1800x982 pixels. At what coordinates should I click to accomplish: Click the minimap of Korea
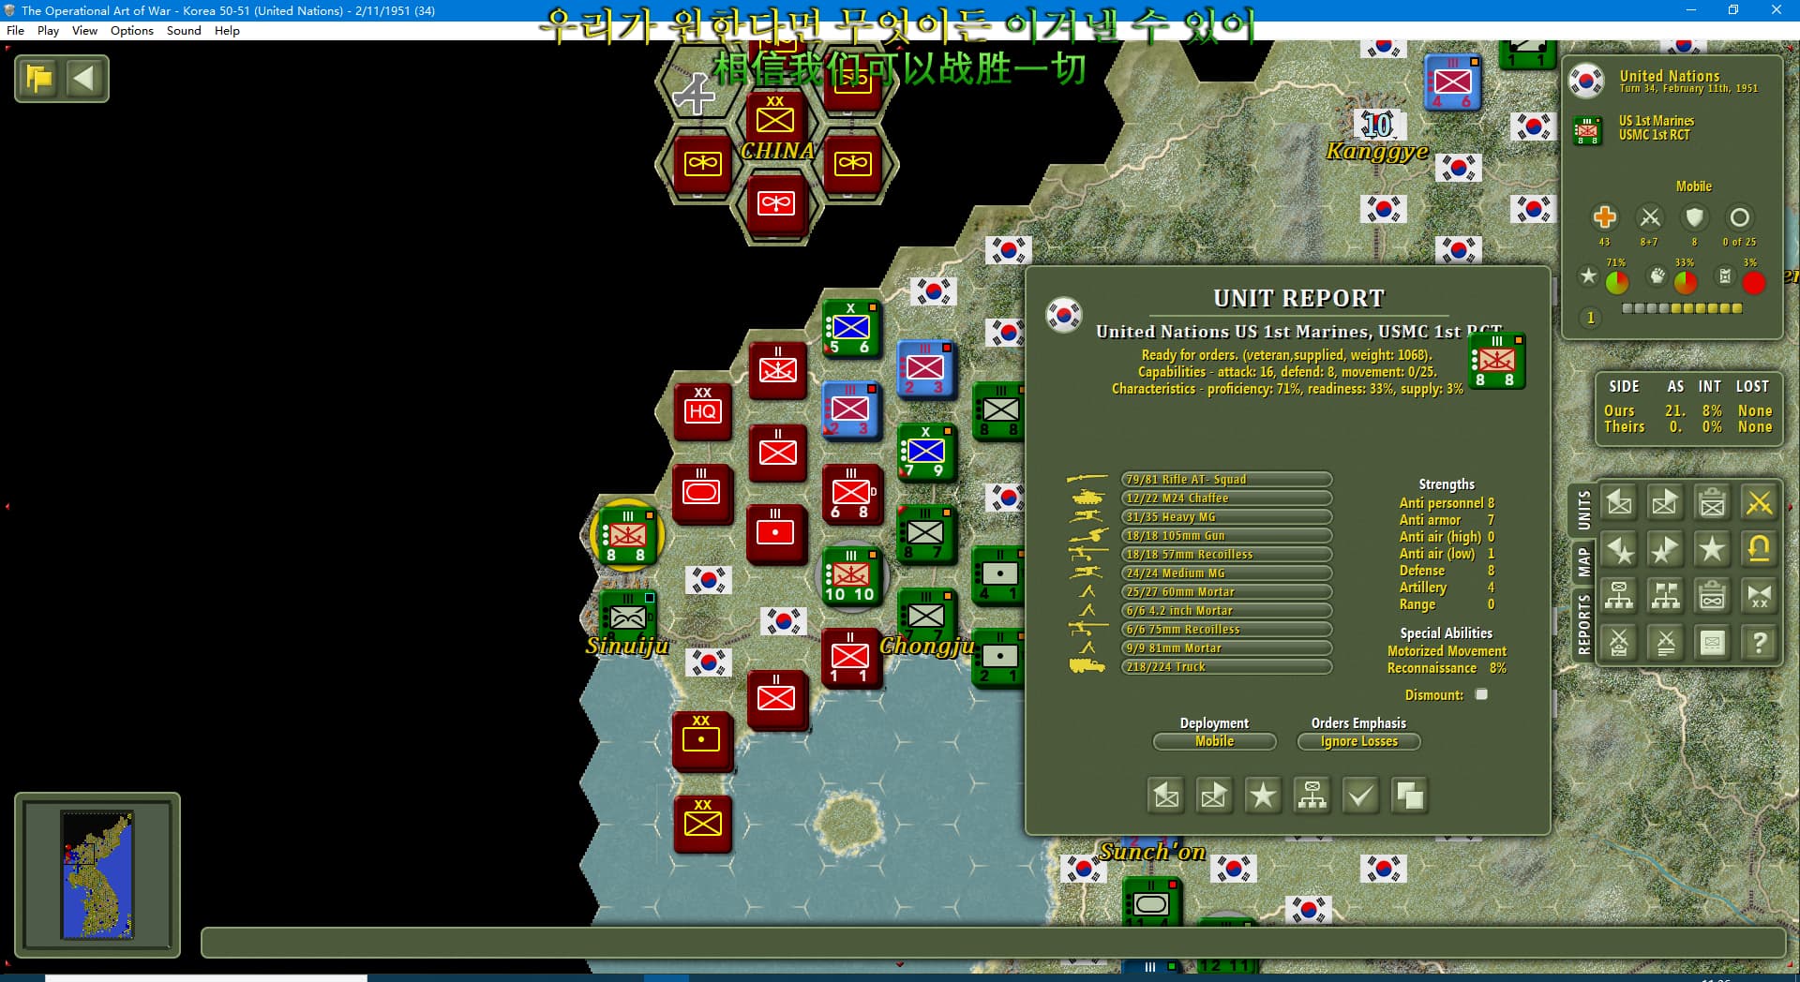(97, 874)
